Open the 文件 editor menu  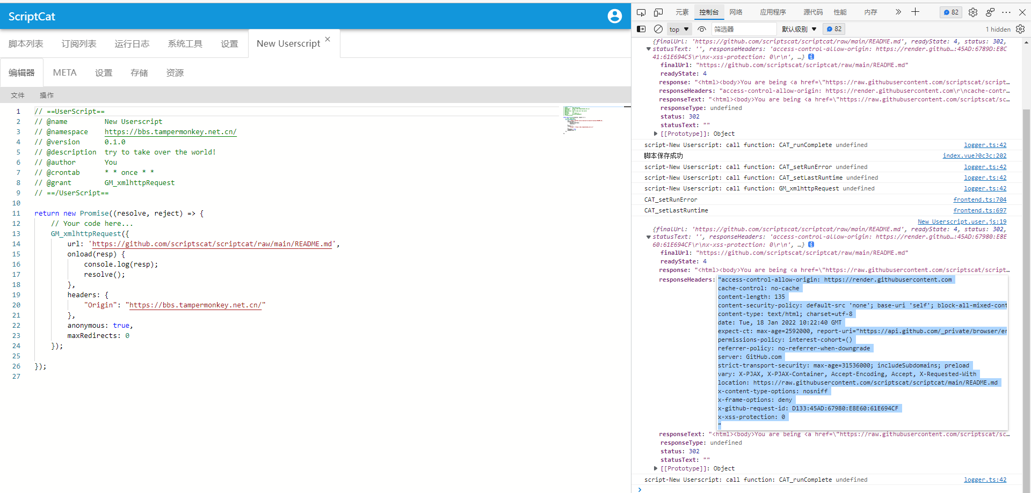click(x=18, y=95)
